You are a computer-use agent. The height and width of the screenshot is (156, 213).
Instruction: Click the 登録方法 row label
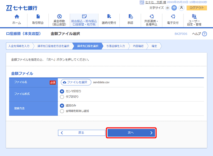(20, 108)
